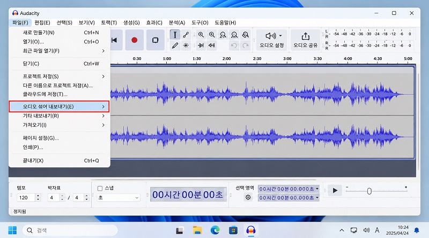This screenshot has width=429, height=238.
Task: Click the playback speed slider
Action: (376, 191)
